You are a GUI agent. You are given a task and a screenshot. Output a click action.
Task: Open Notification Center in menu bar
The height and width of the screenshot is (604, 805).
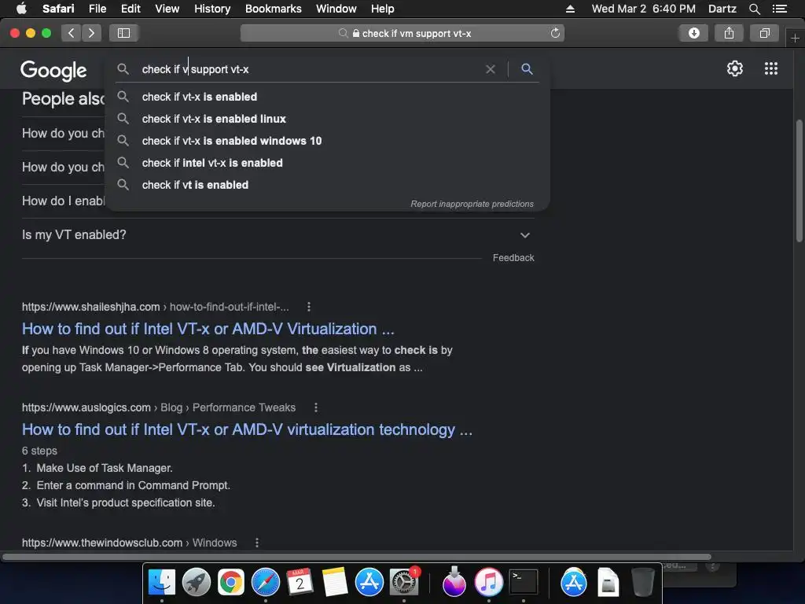(779, 9)
